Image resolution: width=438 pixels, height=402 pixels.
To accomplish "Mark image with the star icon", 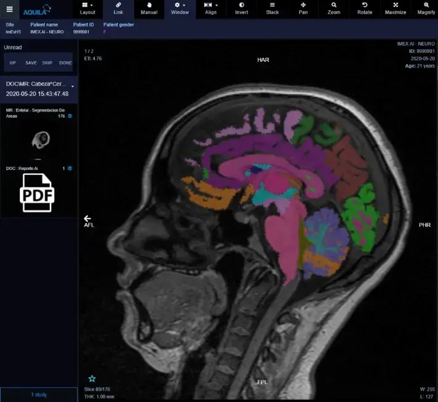I will [x=92, y=378].
